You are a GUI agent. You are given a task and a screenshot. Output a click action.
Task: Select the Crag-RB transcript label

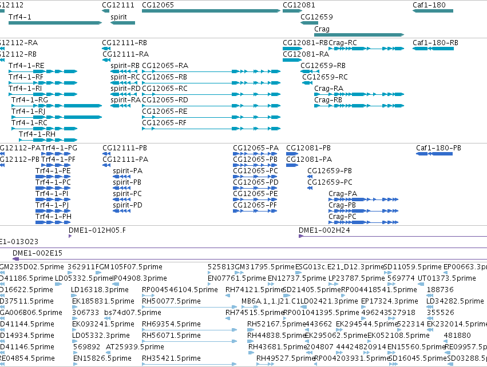pos(328,100)
